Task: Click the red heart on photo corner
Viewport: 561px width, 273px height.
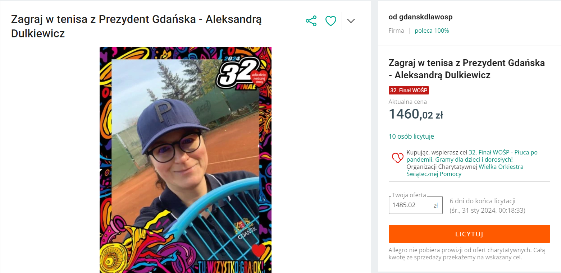Action: (258, 250)
